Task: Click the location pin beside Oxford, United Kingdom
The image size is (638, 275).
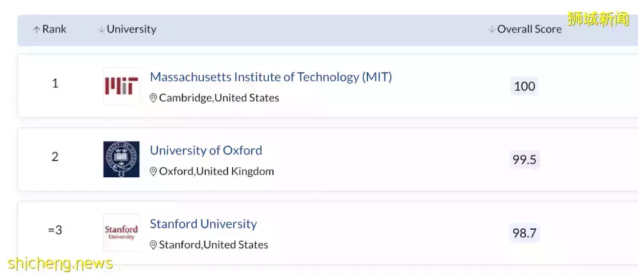Action: pos(154,172)
